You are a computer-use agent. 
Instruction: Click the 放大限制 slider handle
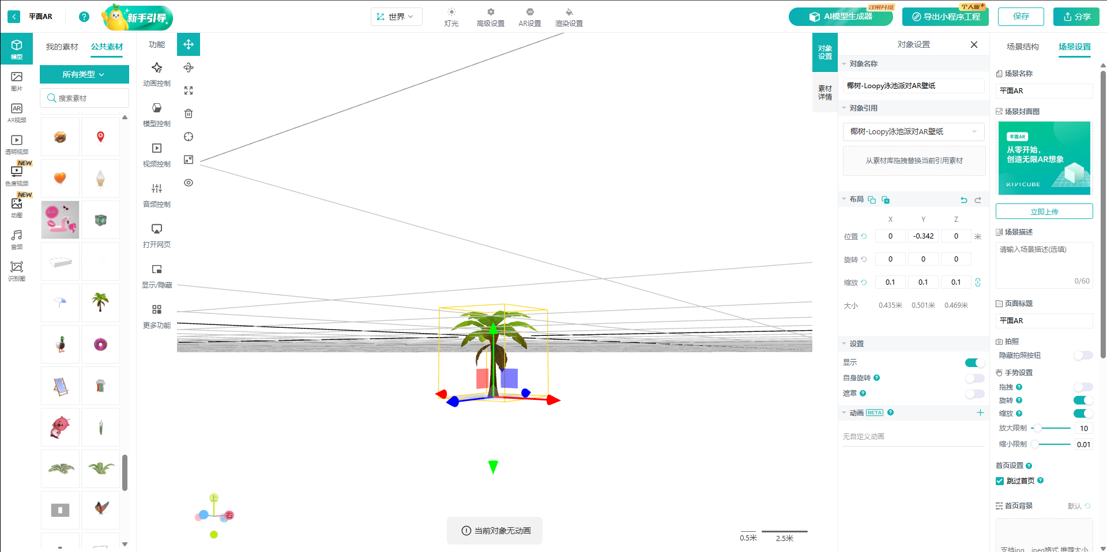pyautogui.click(x=1037, y=428)
